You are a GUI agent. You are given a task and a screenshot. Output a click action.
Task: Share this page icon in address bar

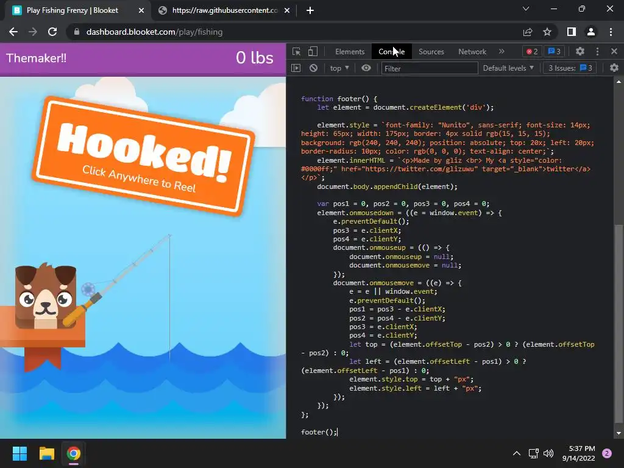pyautogui.click(x=528, y=32)
